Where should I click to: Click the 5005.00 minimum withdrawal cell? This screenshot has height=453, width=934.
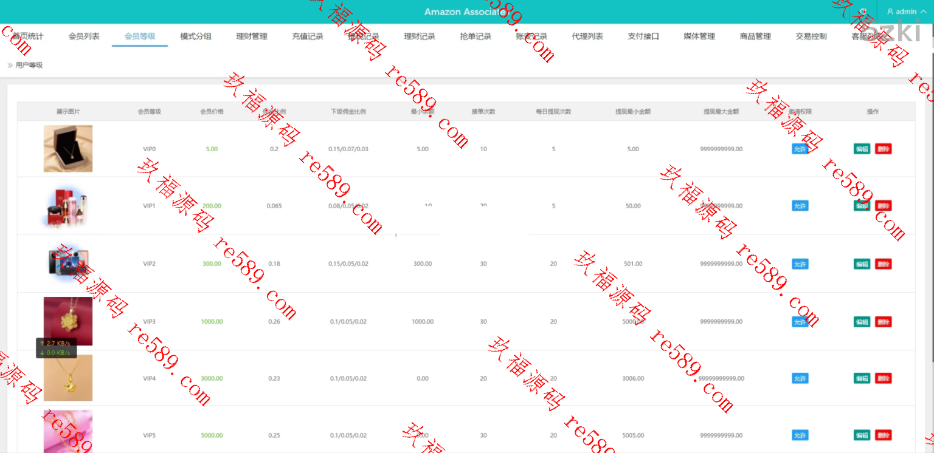pos(633,435)
